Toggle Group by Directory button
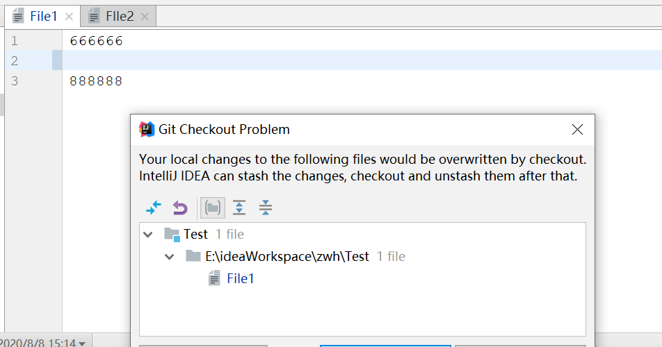 coord(212,208)
